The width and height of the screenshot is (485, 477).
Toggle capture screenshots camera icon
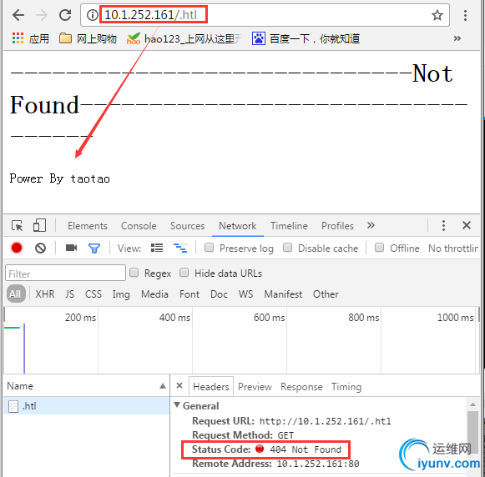click(x=72, y=248)
